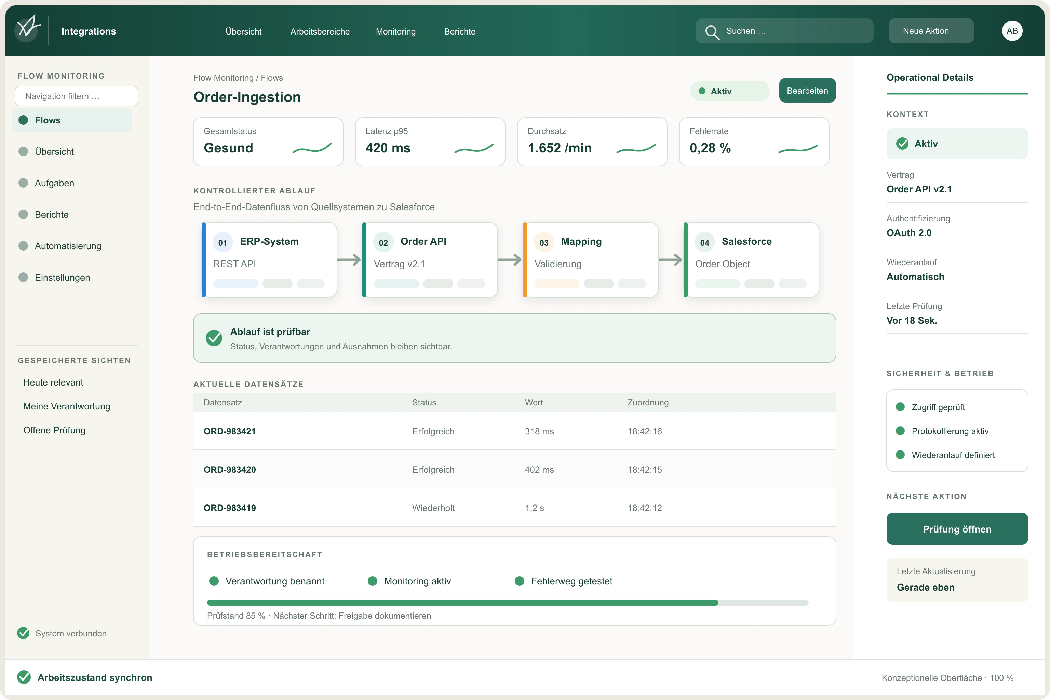This screenshot has height=700, width=1050.
Task: Click the green checkmark beside Ablauf ist prüfbar
Action: [214, 338]
